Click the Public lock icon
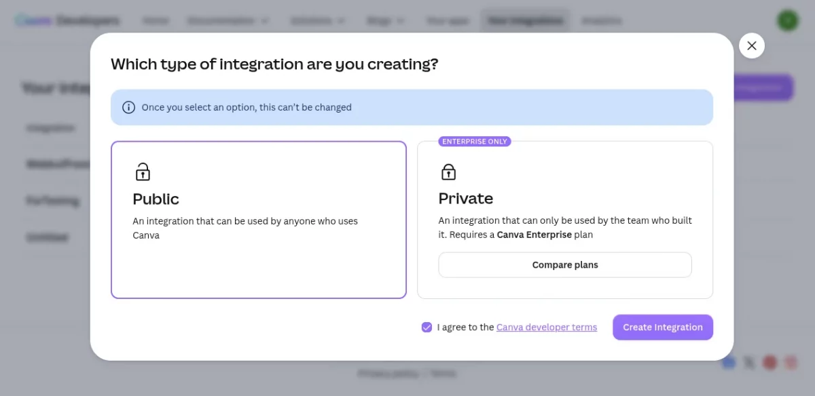This screenshot has width=815, height=396. (x=143, y=172)
